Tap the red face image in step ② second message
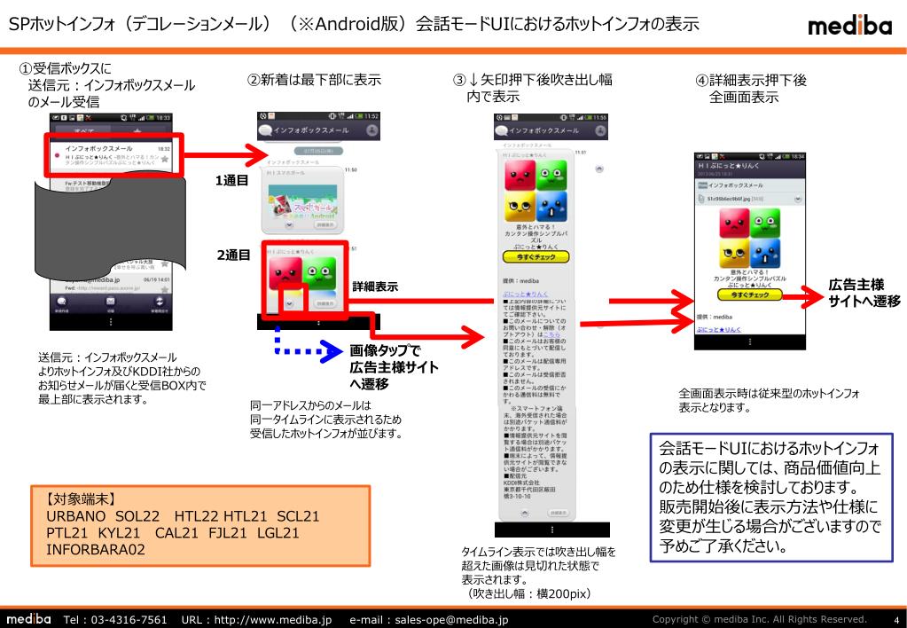907x628 pixels. click(x=285, y=272)
